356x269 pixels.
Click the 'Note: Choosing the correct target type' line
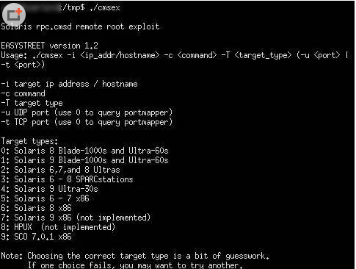(135, 256)
